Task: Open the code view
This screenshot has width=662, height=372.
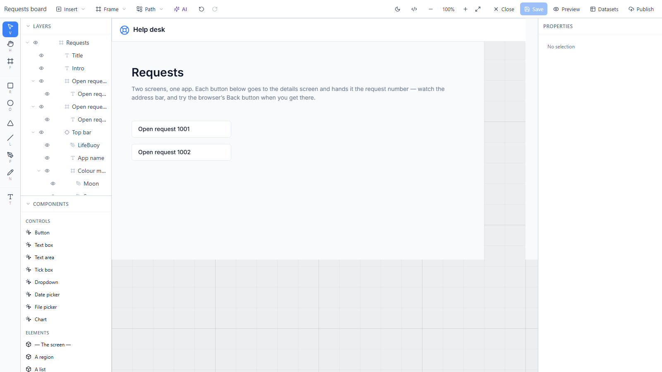Action: 414,9
